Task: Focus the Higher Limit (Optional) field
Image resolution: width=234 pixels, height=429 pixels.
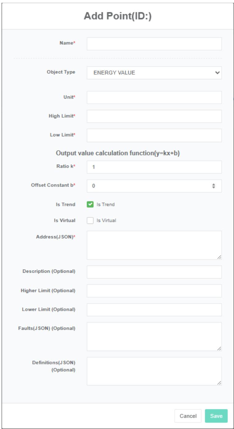Action: point(154,291)
